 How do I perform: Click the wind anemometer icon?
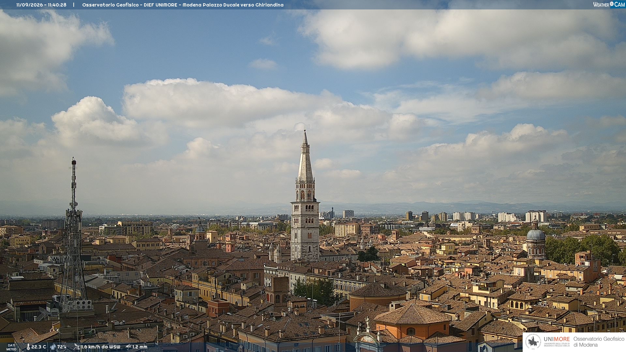coord(77,347)
